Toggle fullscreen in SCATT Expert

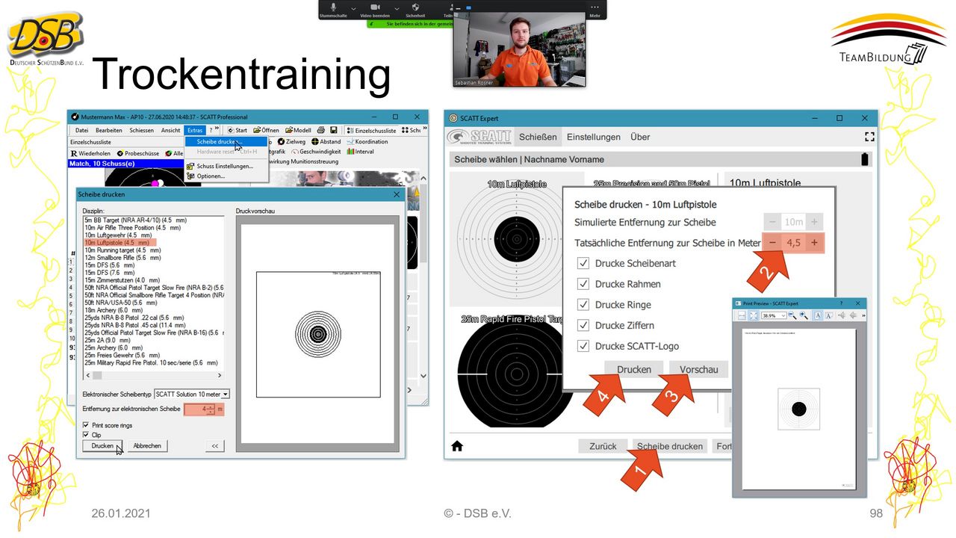(869, 137)
